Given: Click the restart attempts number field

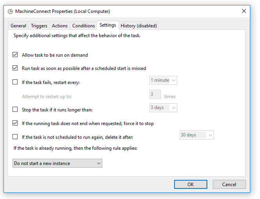Looking at the screenshot, I should click(155, 94).
